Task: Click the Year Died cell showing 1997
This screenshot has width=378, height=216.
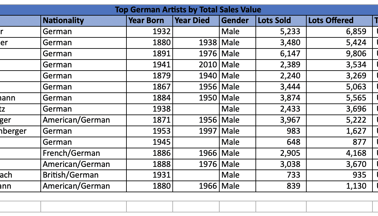Action: pos(196,131)
